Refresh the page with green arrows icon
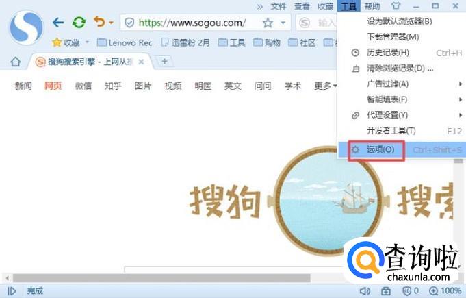466x298 pixels. pyautogui.click(x=79, y=23)
